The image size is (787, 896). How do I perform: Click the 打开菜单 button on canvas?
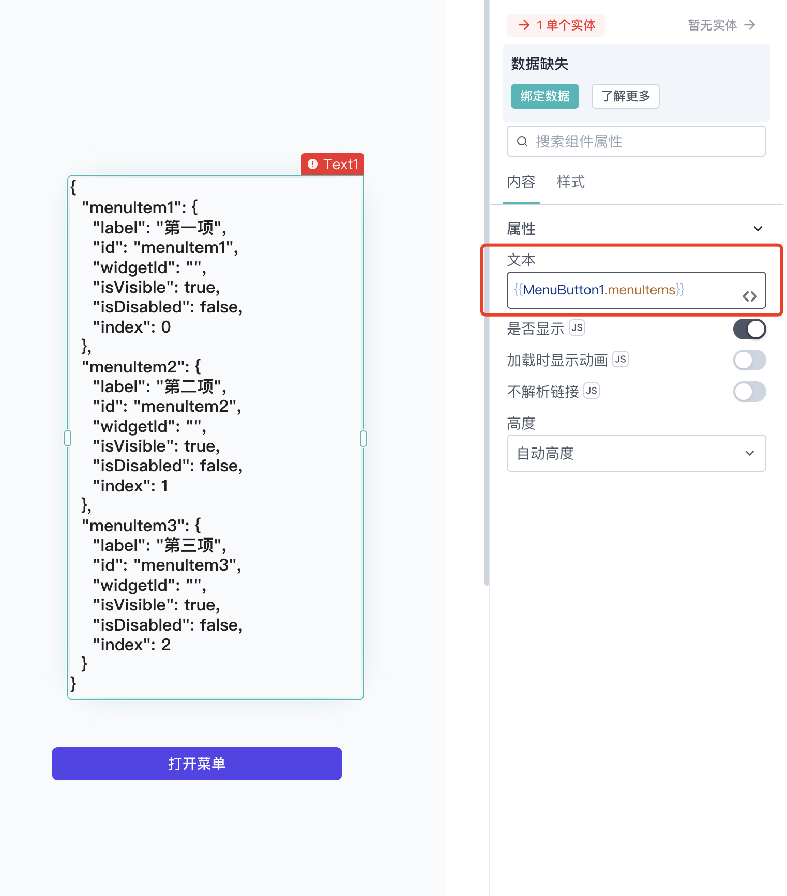(x=197, y=764)
